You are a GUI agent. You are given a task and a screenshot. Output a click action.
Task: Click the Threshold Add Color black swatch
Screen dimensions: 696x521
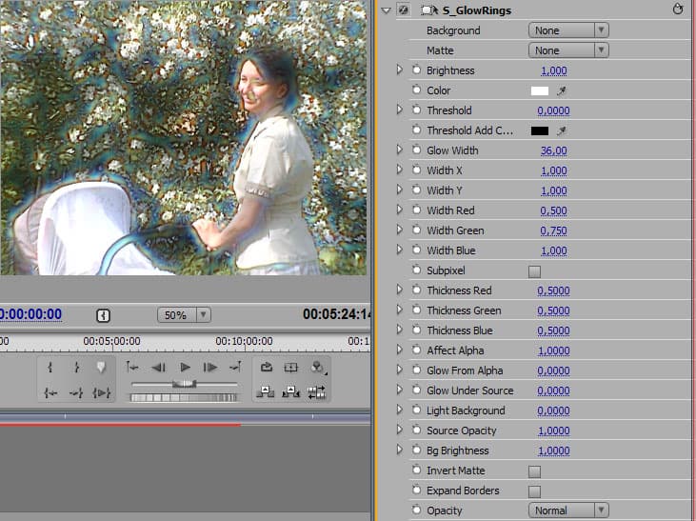point(540,130)
